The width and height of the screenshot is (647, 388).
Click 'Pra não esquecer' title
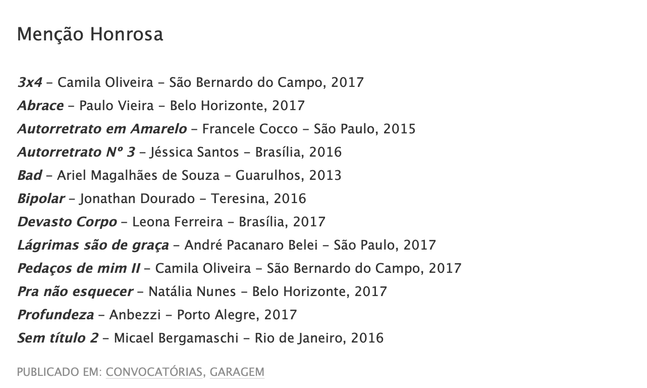click(75, 292)
